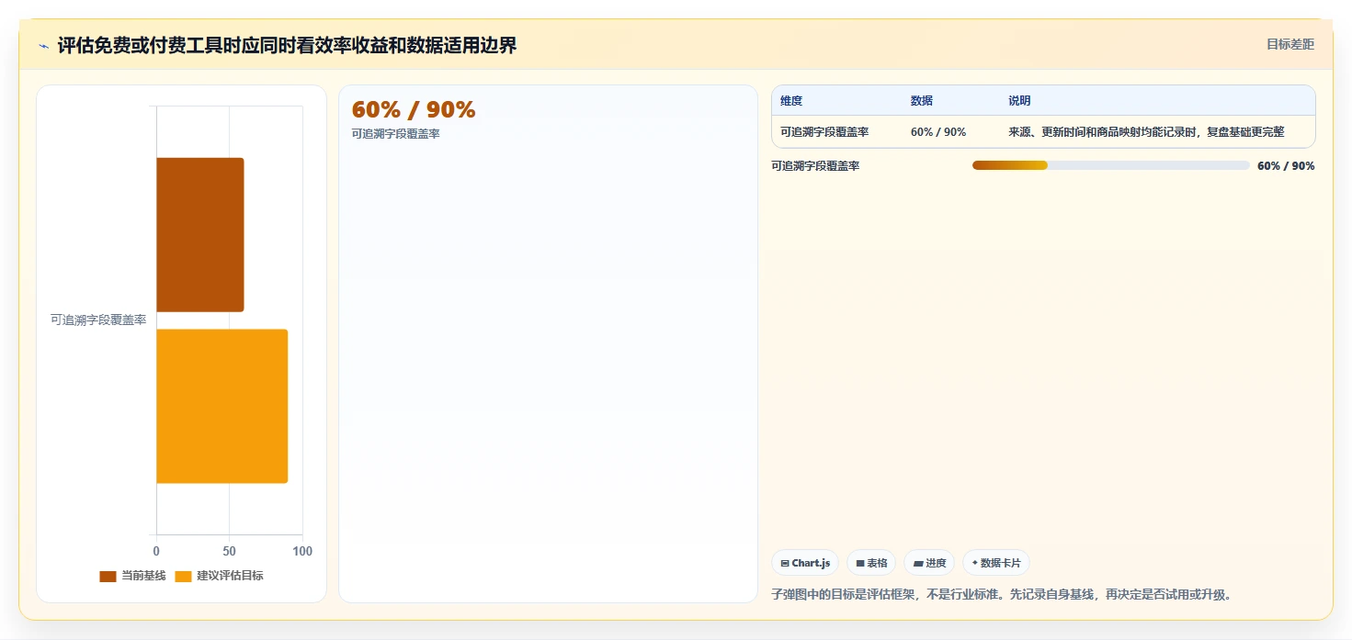
Task: Click the 来源、更新时间 description cell
Action: point(1146,132)
